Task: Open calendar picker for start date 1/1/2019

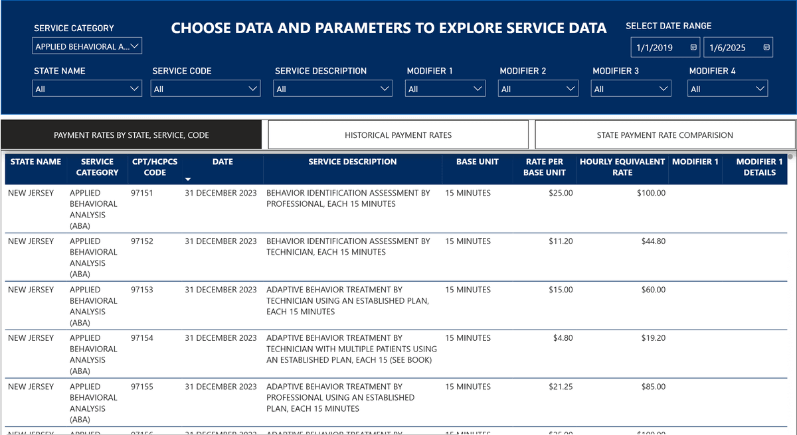Action: click(693, 48)
